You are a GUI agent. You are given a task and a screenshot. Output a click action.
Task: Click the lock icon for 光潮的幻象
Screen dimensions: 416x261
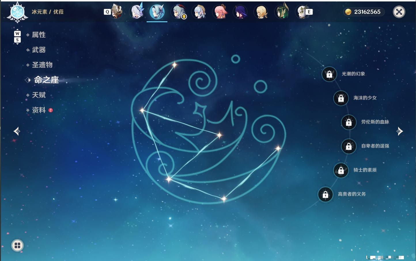pyautogui.click(x=329, y=74)
